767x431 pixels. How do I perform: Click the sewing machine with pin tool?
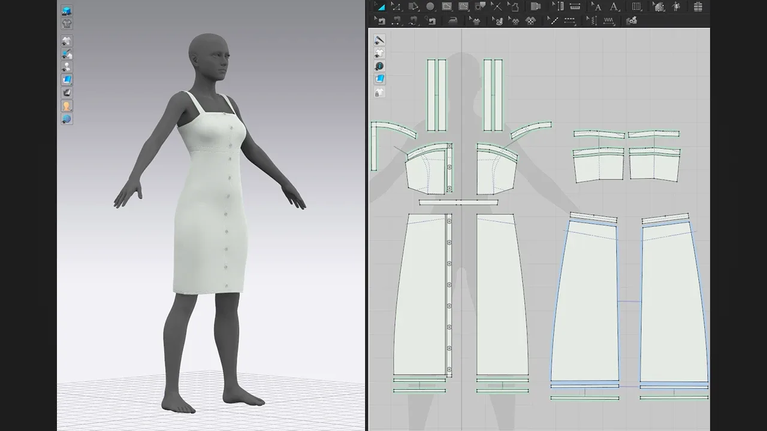(430, 20)
